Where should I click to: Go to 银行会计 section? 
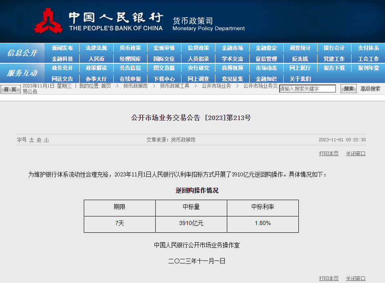tap(334, 48)
